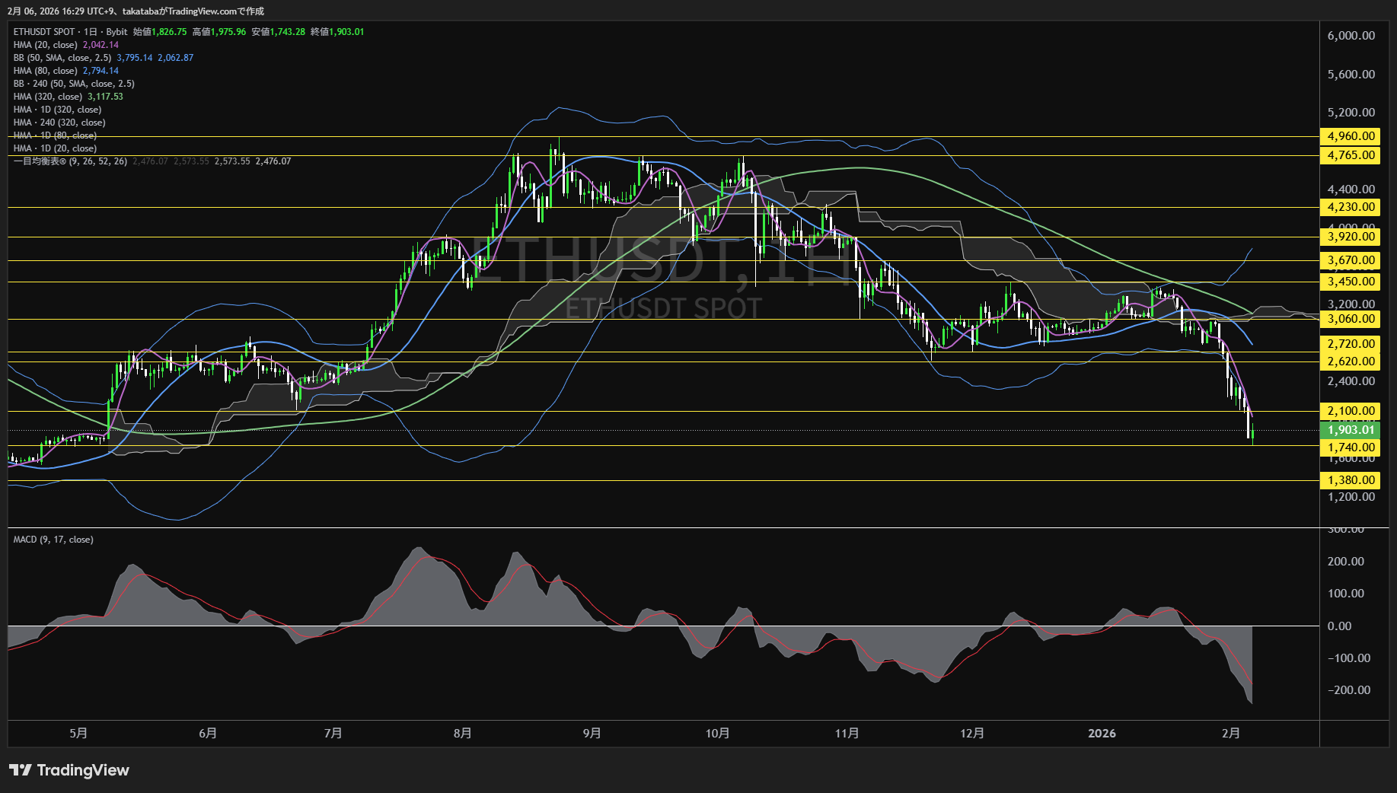Click the 3,060.00 horizontal line price tag
The image size is (1397, 793).
click(x=1351, y=319)
